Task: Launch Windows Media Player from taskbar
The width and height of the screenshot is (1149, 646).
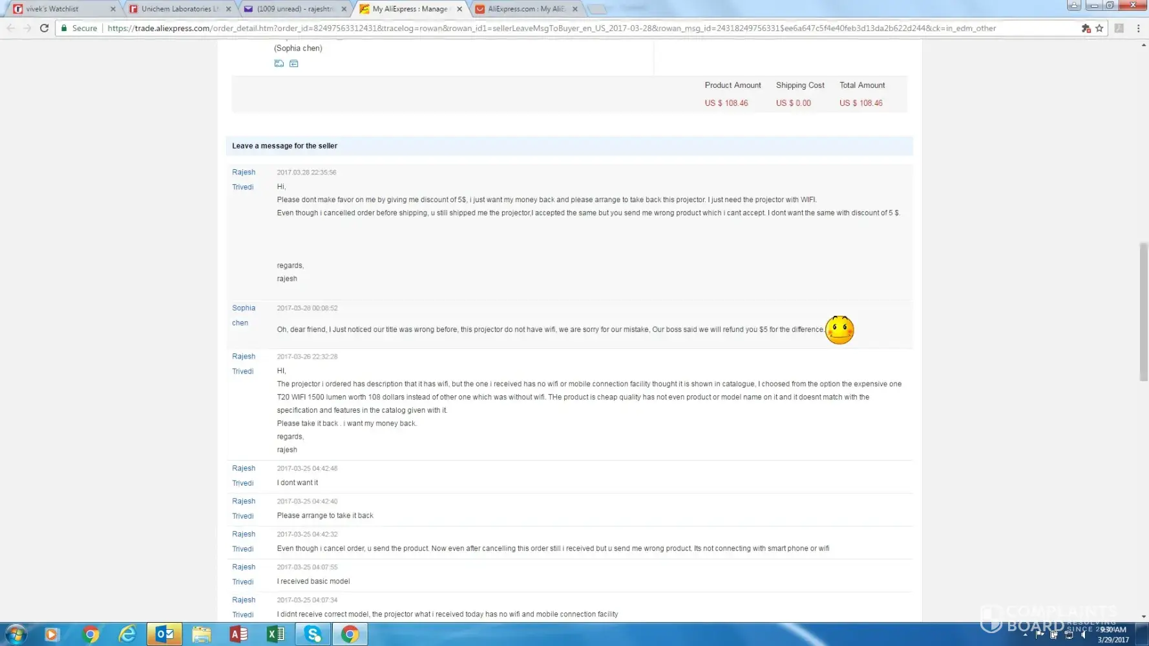Action: (52, 634)
